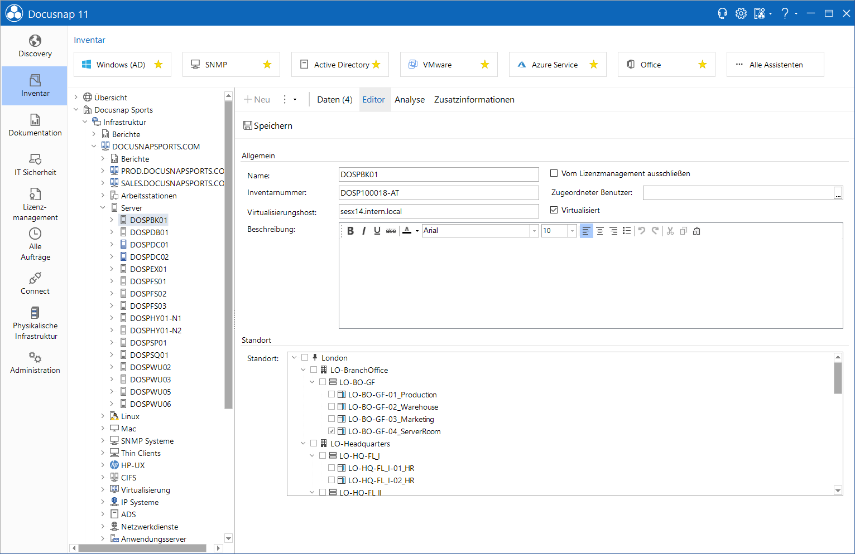Open Lizenzmanagement in the sidebar

[x=35, y=205]
